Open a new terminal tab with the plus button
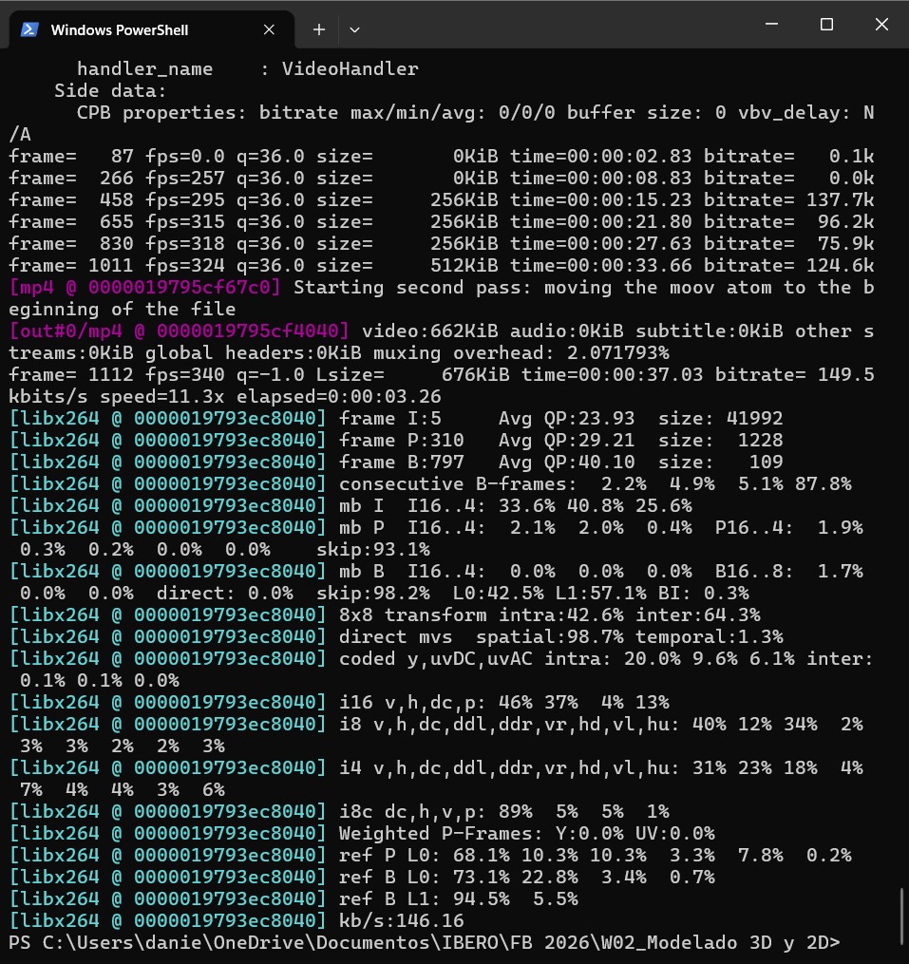This screenshot has height=964, width=909. click(319, 29)
